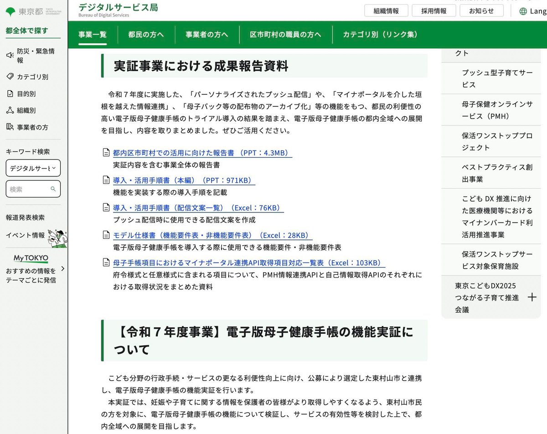Screen dimensions: 547x434
Task: Click 目的別 text in left sidebar
Action: pos(26,93)
